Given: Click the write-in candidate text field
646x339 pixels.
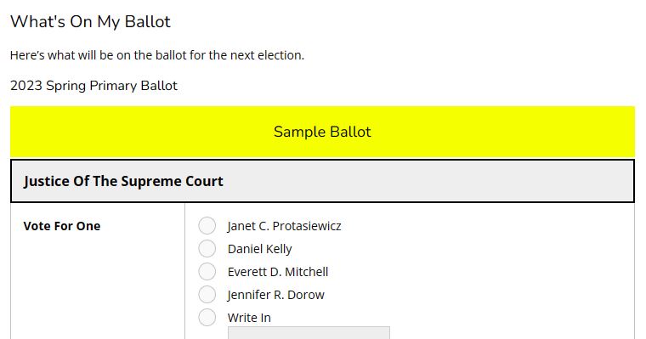Looking at the screenshot, I should (309, 333).
